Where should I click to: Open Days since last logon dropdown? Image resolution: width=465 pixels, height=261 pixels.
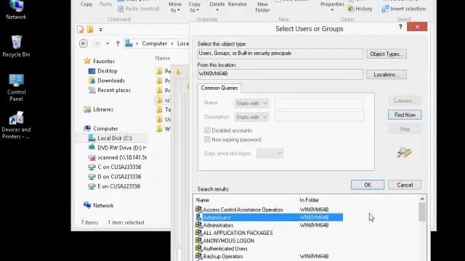pyautogui.click(x=270, y=153)
